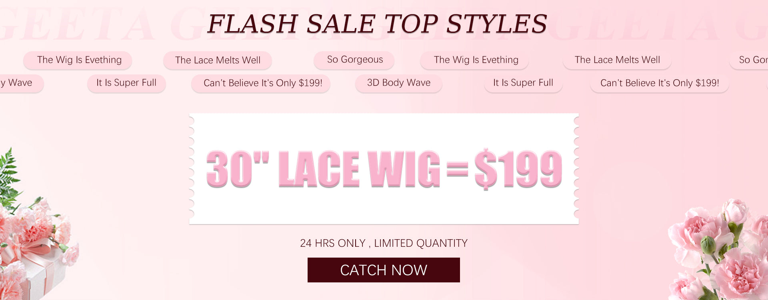This screenshot has height=300, width=768.
Task: Click the partially cut-off So Gor tag
Action: click(750, 60)
